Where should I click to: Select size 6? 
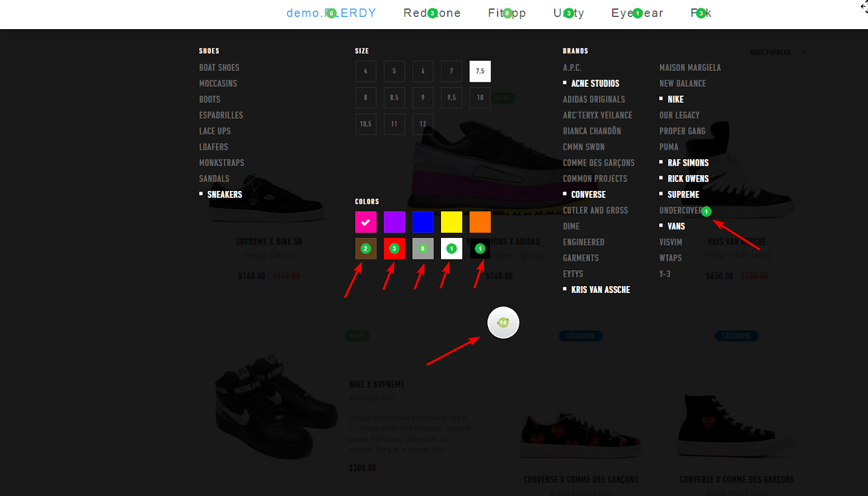tap(423, 72)
